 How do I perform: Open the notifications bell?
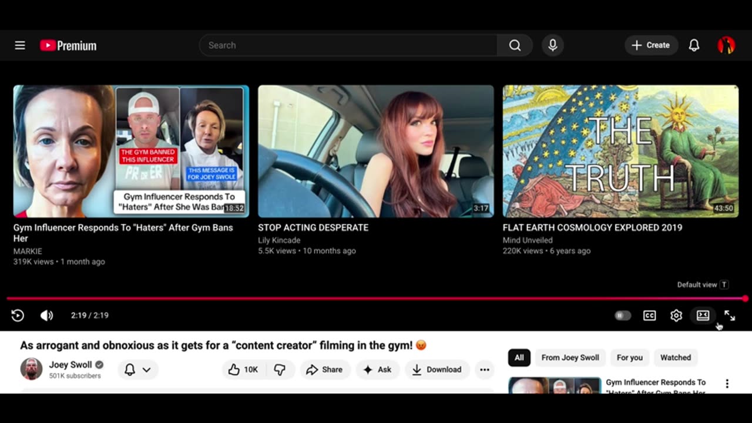[x=694, y=45]
